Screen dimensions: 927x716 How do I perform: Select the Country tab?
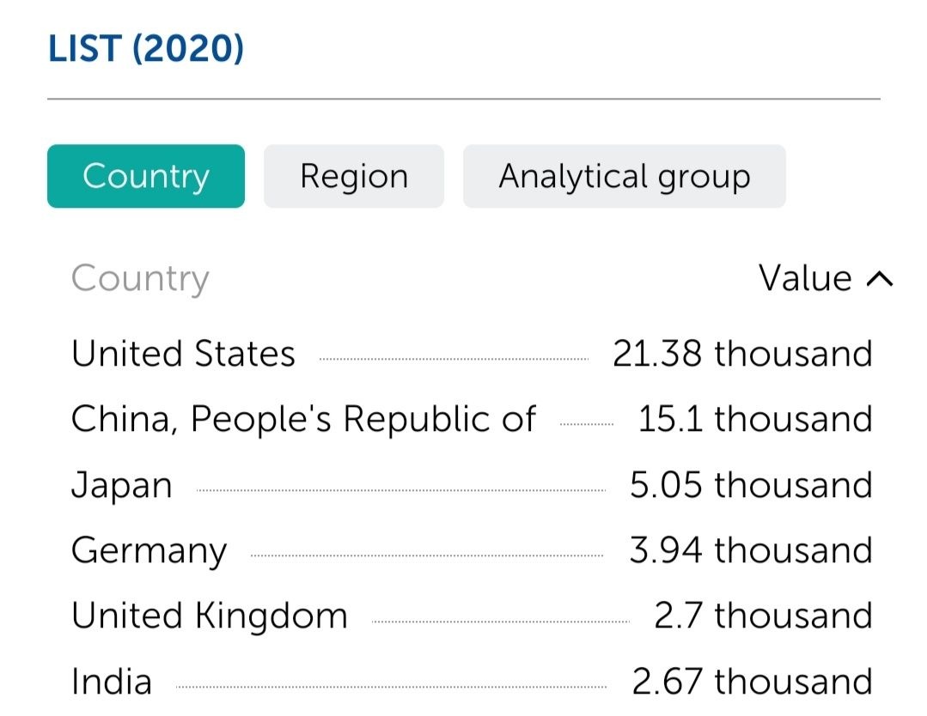click(x=146, y=176)
